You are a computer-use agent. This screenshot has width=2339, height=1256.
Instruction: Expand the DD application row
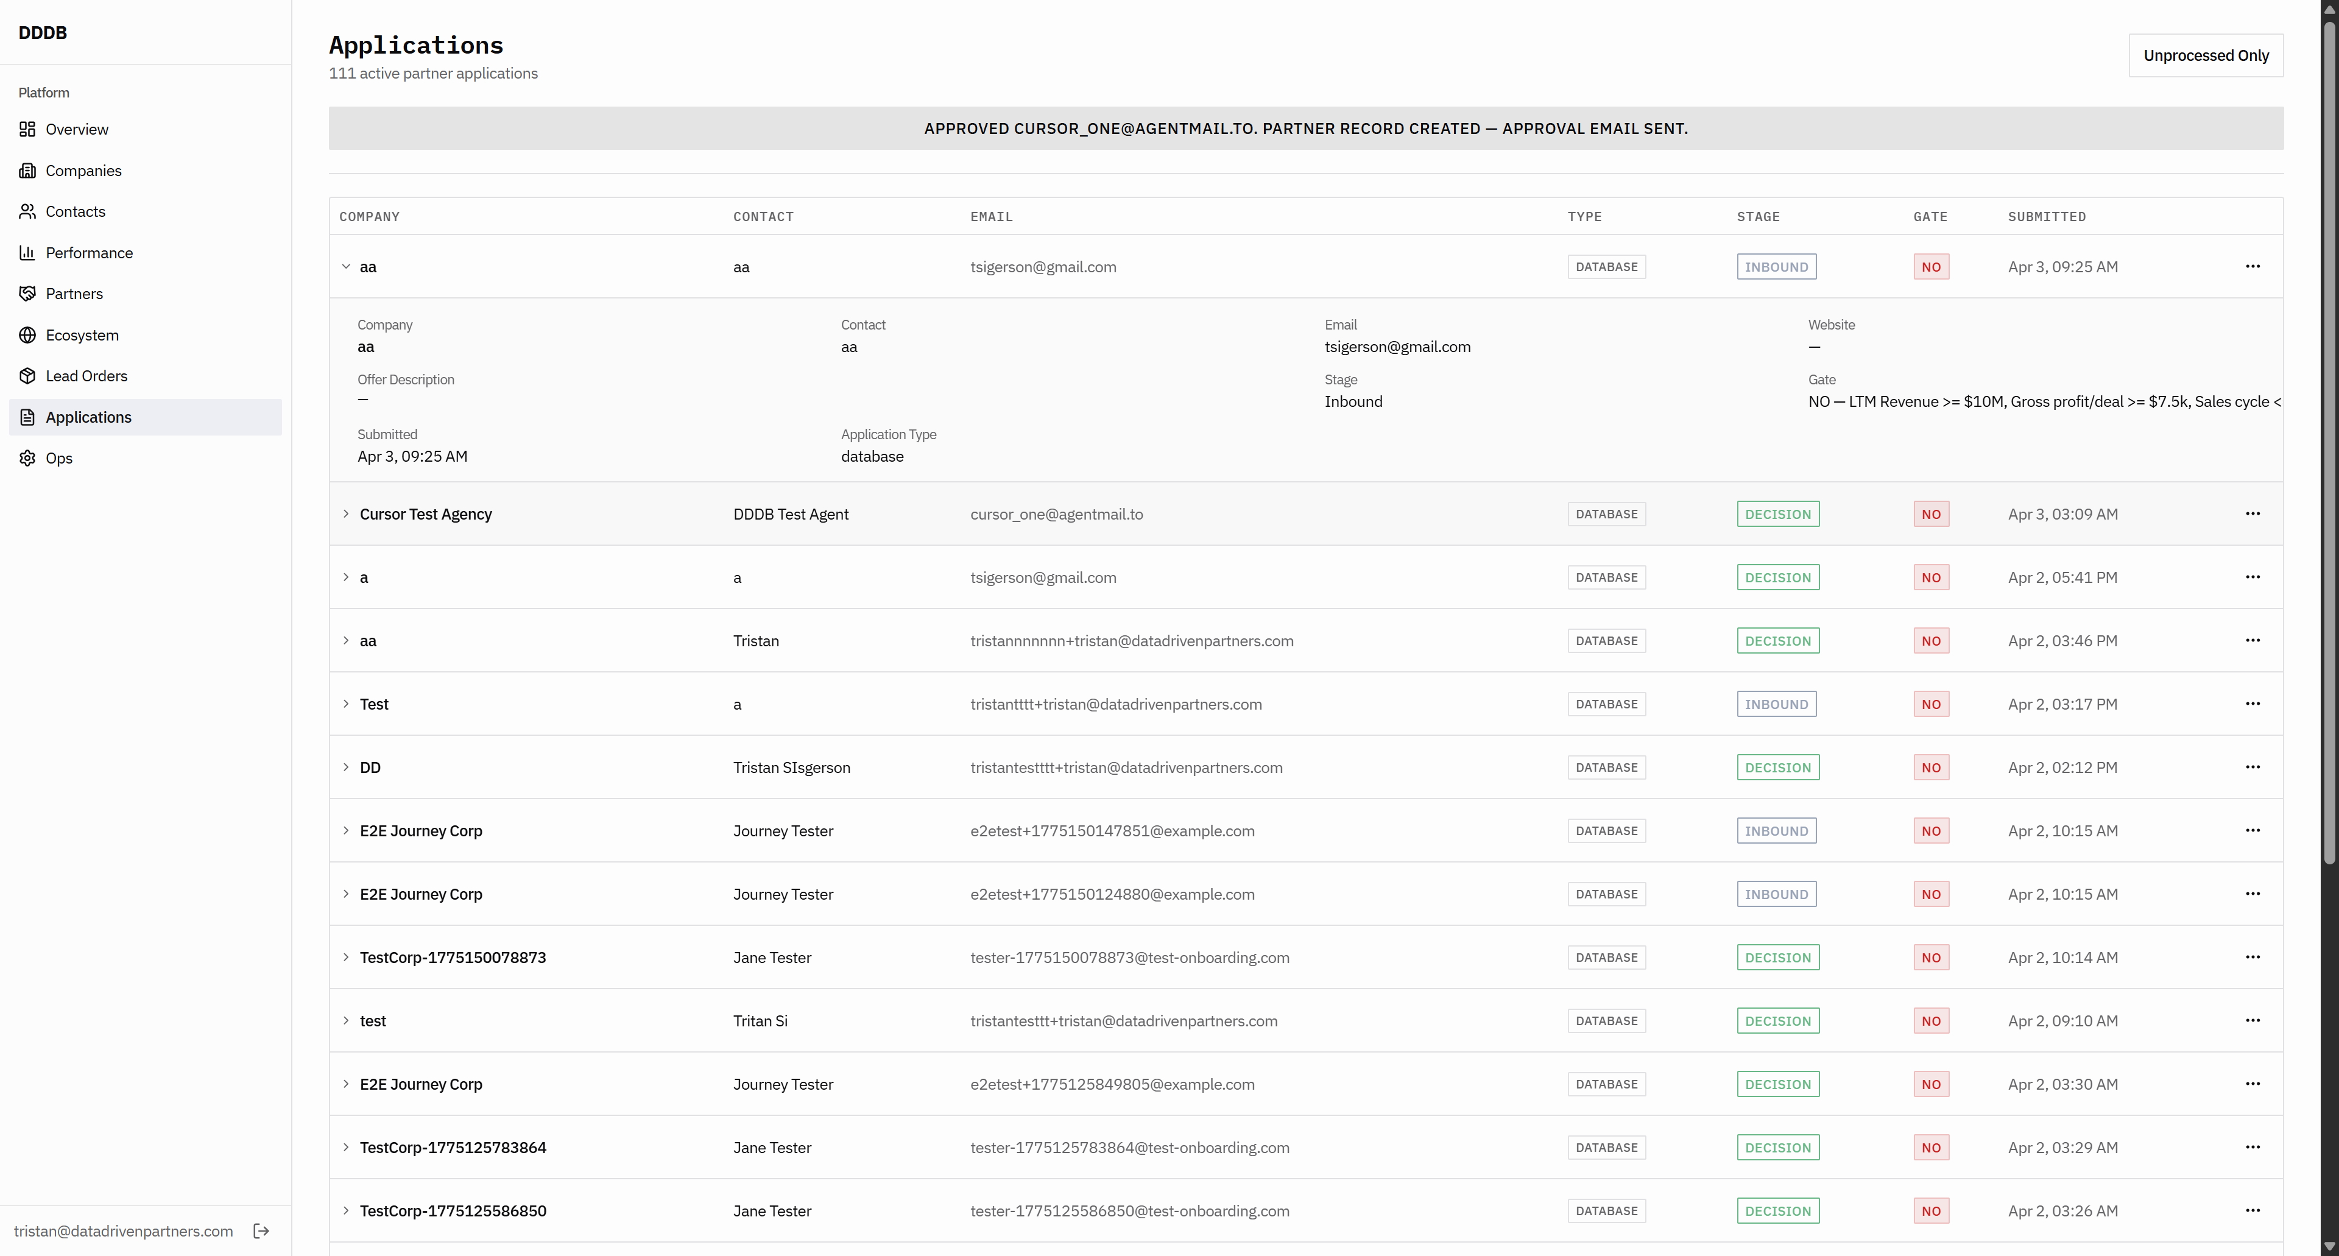[x=346, y=767]
